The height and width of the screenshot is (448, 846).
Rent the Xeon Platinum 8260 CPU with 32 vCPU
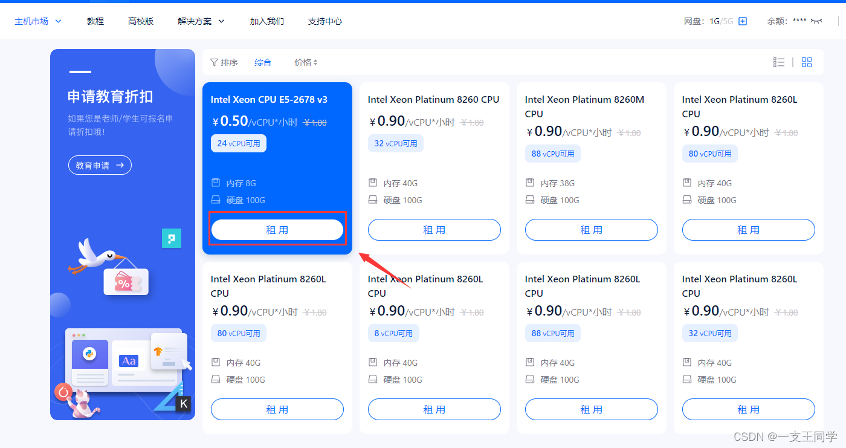tap(434, 230)
